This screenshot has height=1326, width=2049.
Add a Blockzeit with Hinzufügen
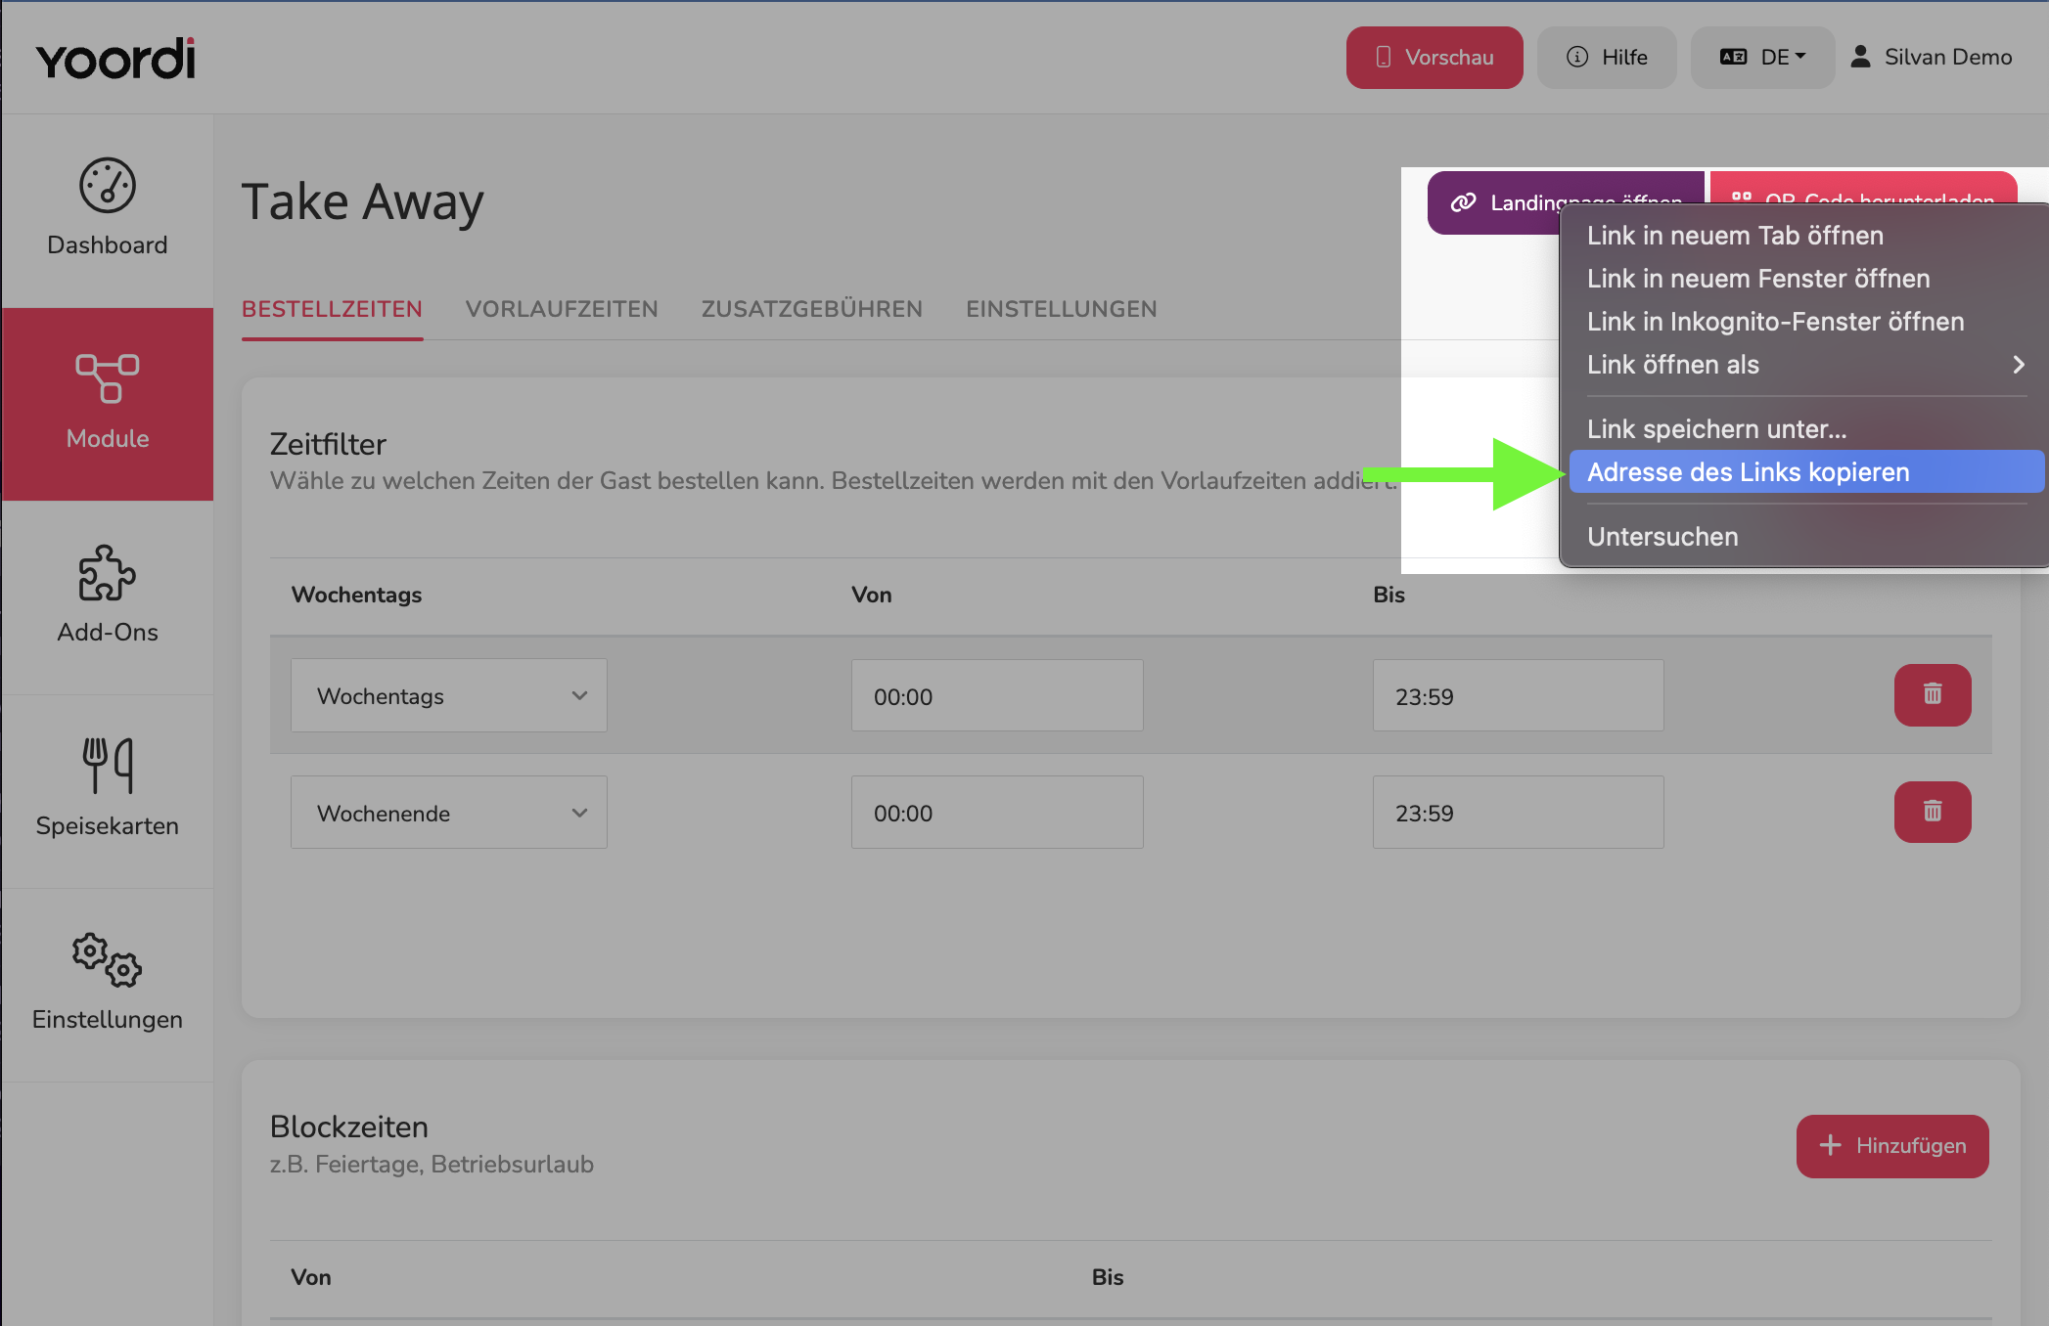tap(1892, 1146)
